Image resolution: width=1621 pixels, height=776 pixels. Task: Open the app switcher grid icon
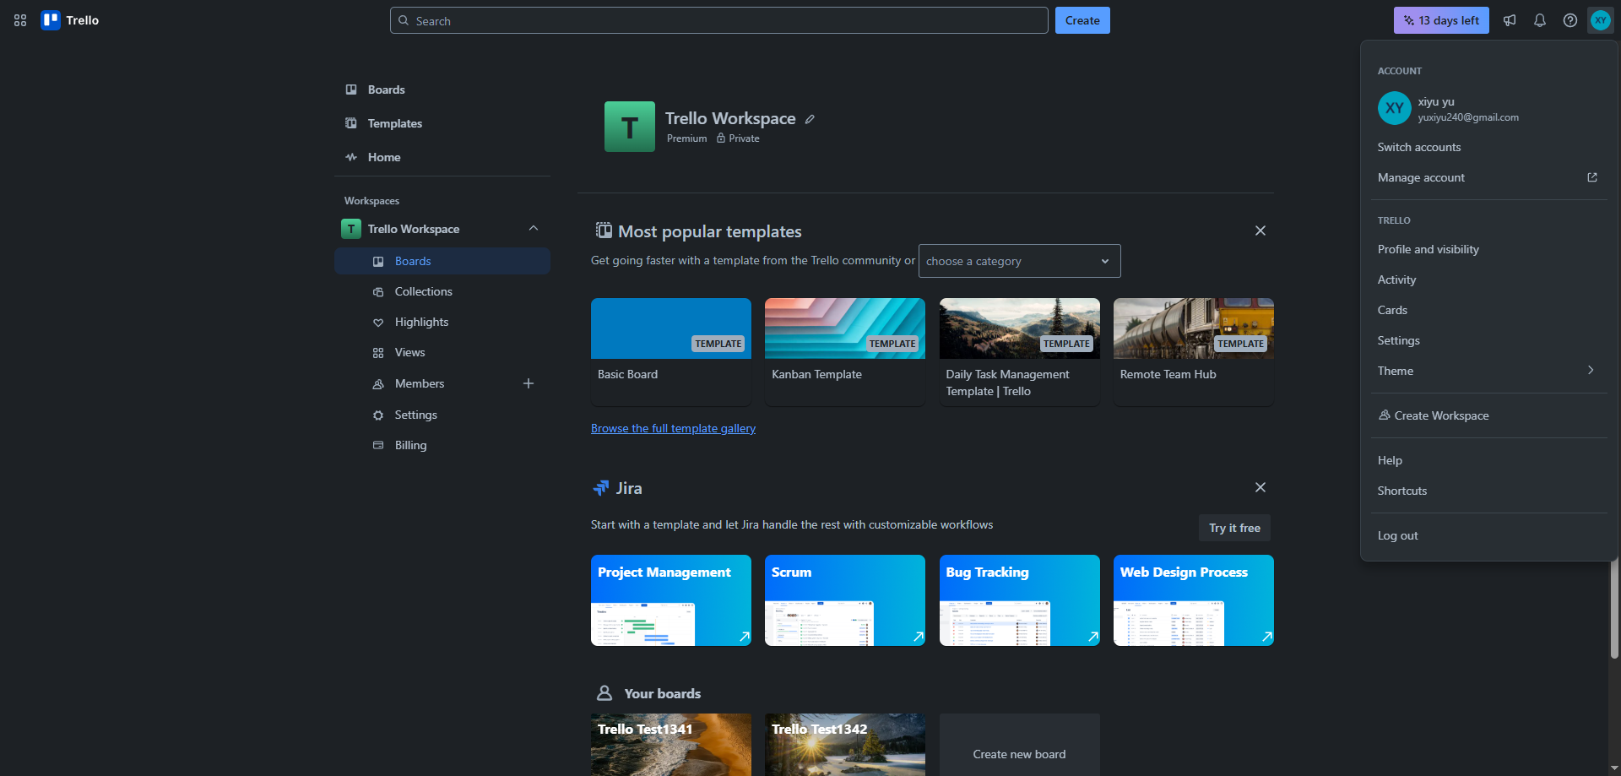[20, 20]
